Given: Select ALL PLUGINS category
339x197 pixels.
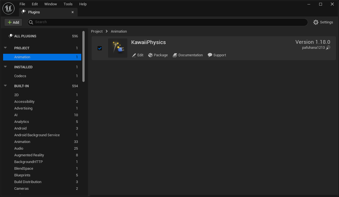Looking at the screenshot, I should pos(42,36).
